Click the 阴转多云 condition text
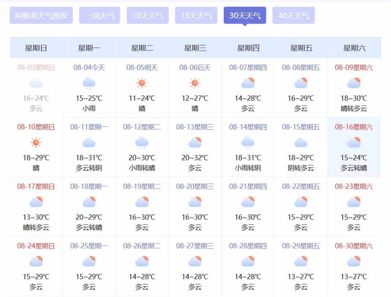The image size is (391, 297). click(301, 168)
